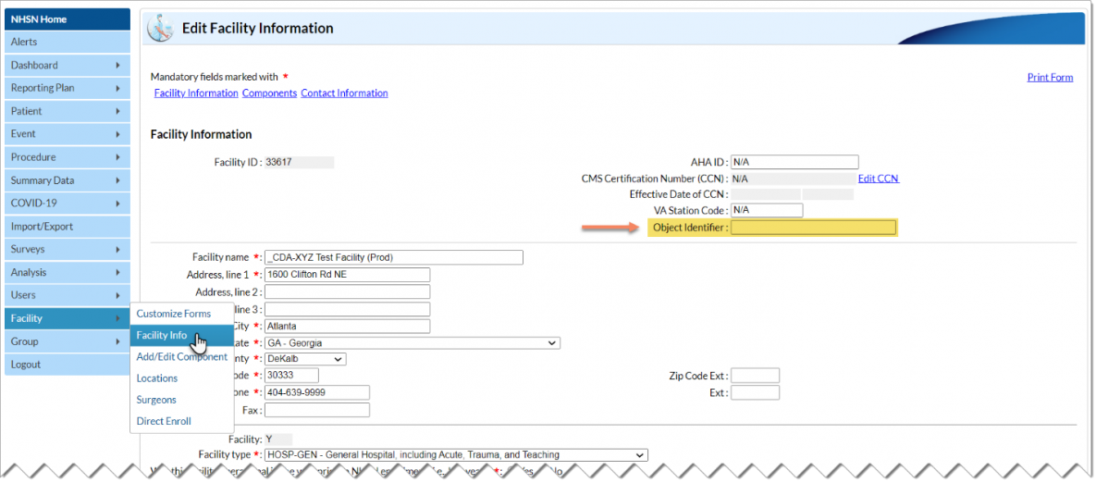Expand the County dropdown showing DeKalb
The image size is (1096, 483).
305,359
